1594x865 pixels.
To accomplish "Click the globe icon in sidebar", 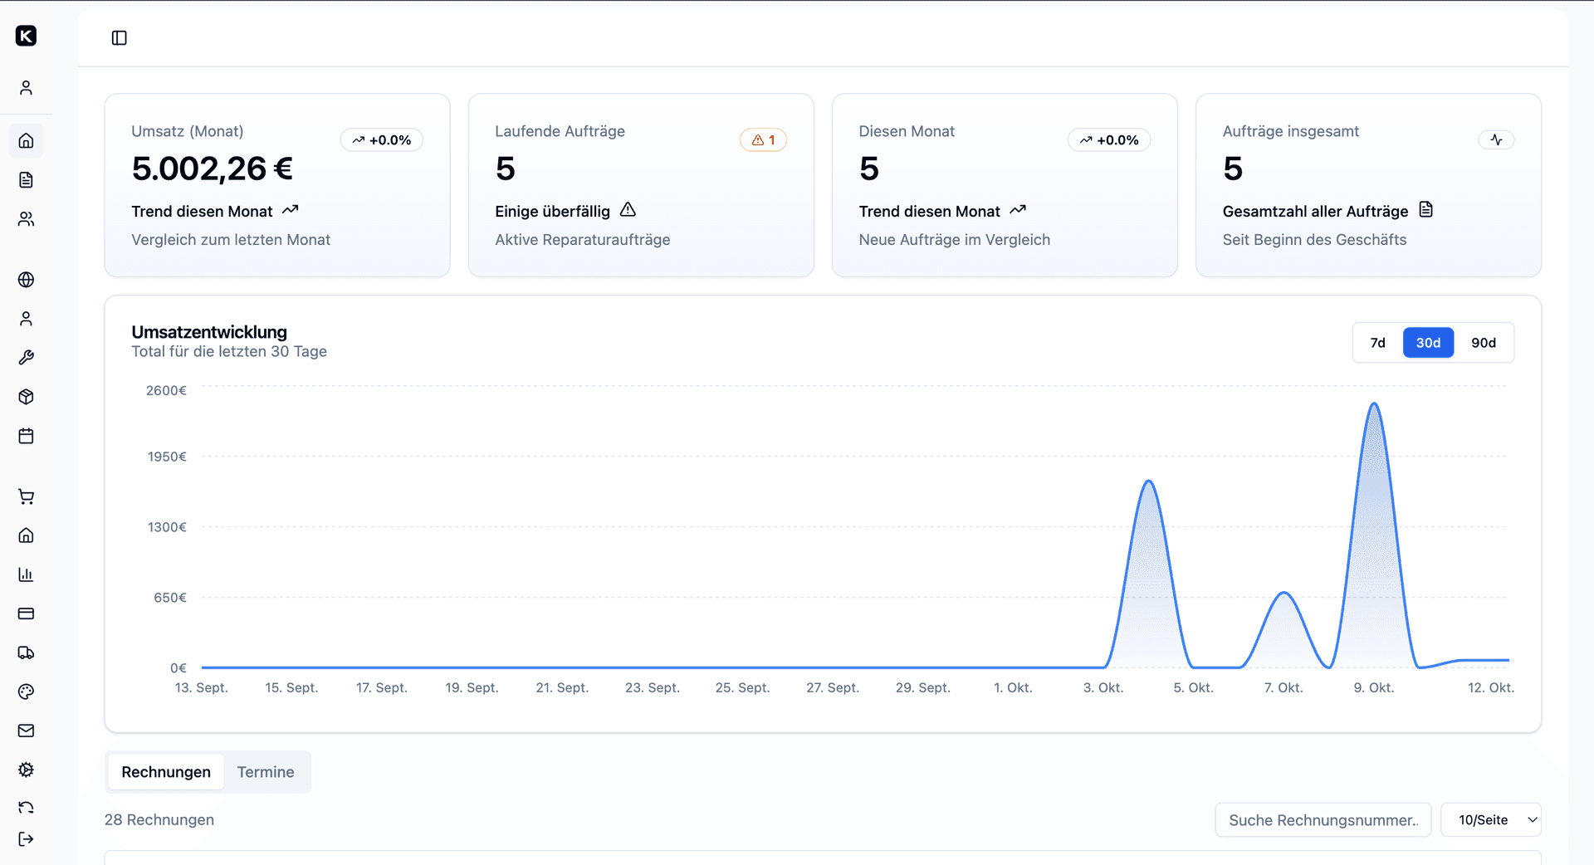I will point(26,280).
